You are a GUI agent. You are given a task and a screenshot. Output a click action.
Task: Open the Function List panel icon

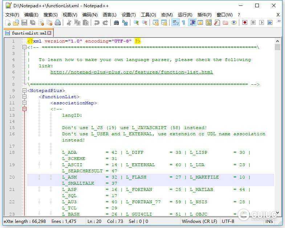tap(217, 23)
